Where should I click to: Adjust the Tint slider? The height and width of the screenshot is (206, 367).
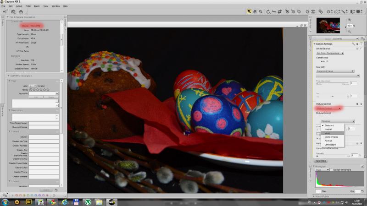click(332, 96)
